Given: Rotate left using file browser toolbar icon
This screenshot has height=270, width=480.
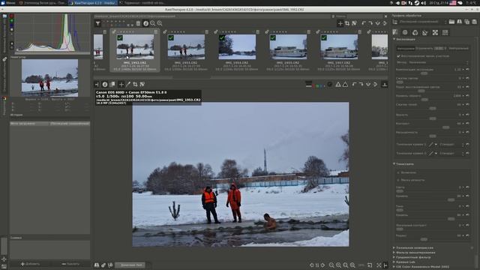Looking at the screenshot, I should [364, 23].
